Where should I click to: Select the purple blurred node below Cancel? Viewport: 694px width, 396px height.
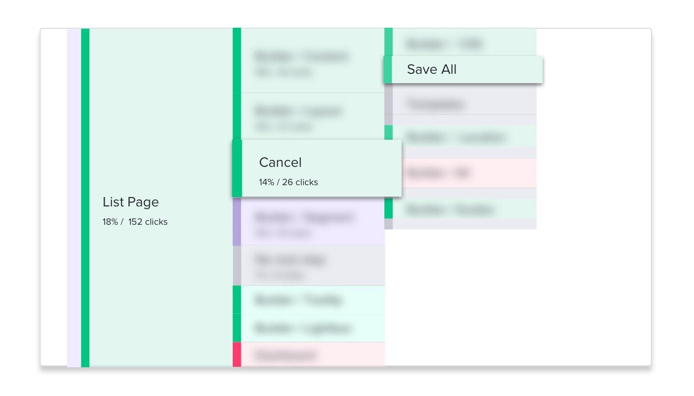coord(308,221)
